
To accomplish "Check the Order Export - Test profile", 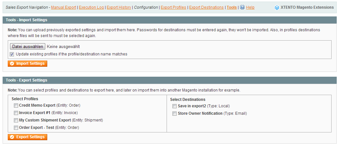I will coord(16,128).
